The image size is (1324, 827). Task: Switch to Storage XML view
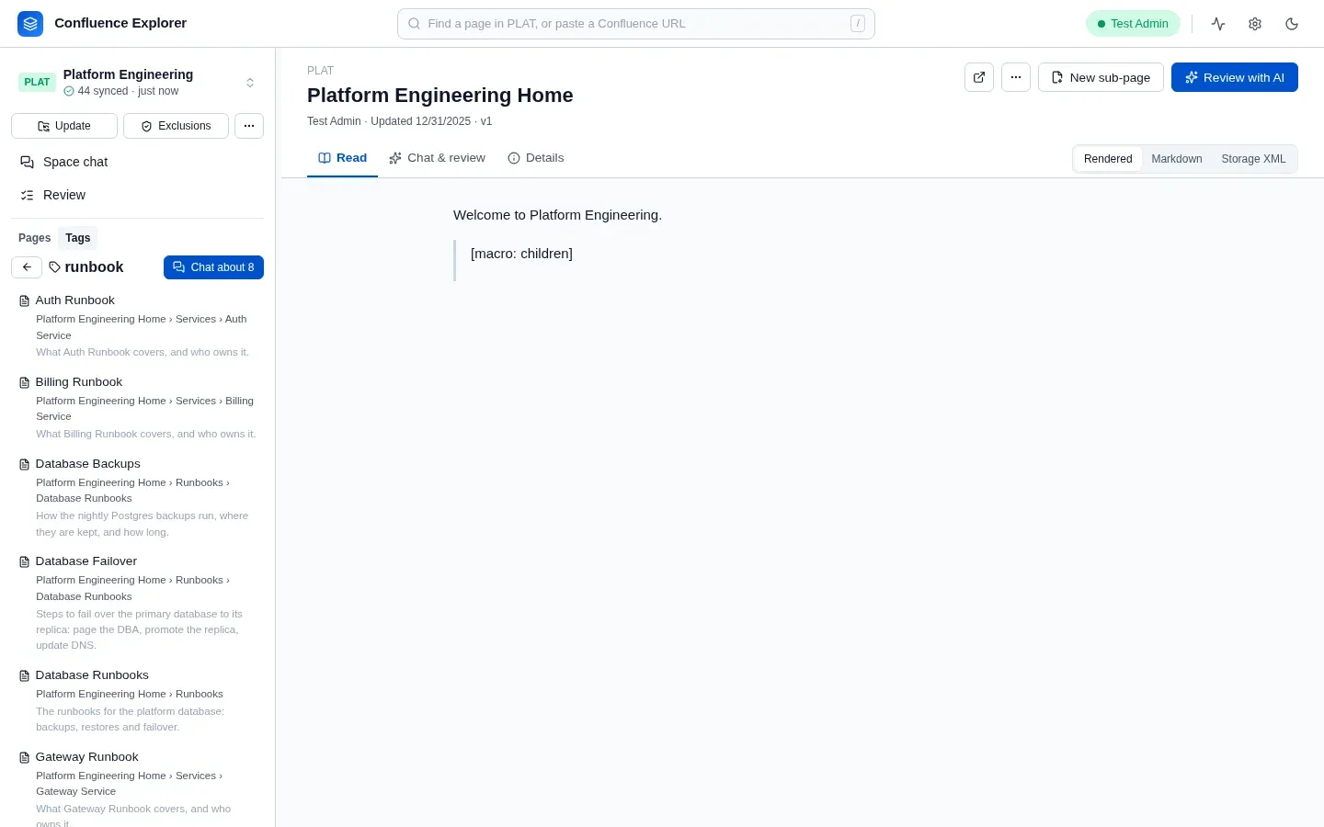1253,159
